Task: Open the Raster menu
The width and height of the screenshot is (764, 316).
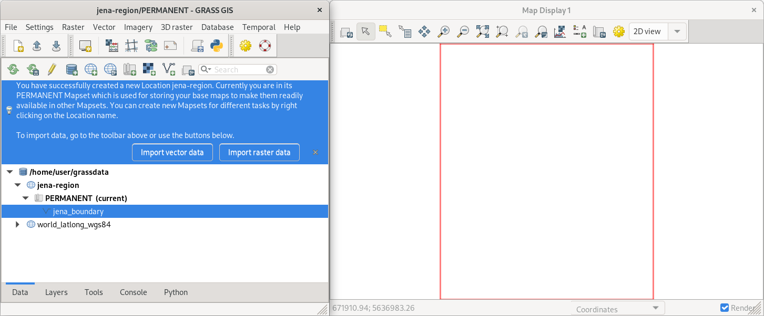Action: (73, 27)
